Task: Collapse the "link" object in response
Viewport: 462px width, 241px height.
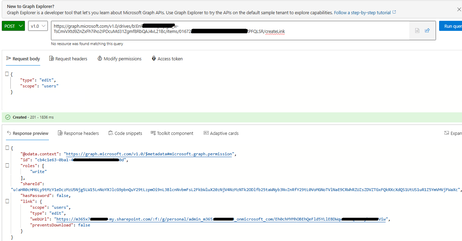Action: click(x=7, y=201)
